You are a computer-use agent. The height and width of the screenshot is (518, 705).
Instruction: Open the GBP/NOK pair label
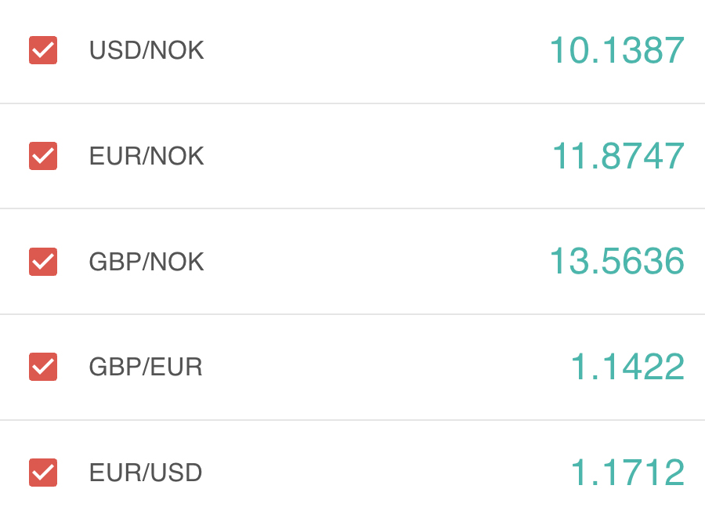[x=146, y=262]
